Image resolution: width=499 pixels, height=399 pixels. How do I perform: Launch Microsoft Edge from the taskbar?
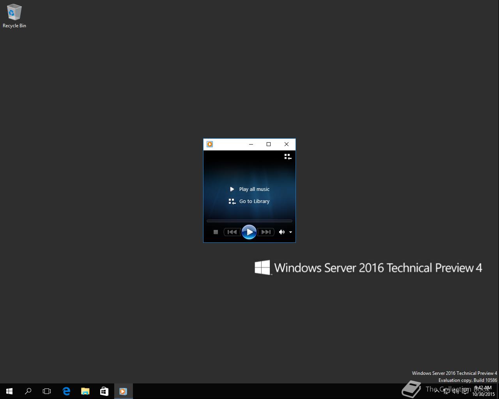click(66, 391)
